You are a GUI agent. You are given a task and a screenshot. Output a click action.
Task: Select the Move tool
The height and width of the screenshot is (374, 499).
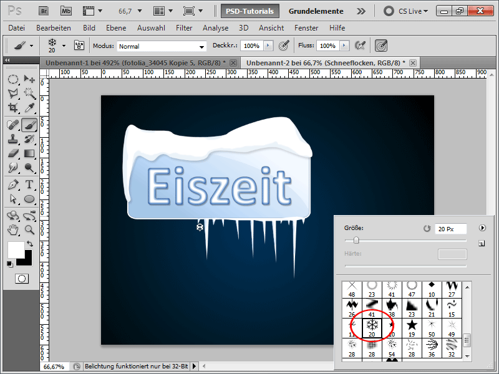29,79
